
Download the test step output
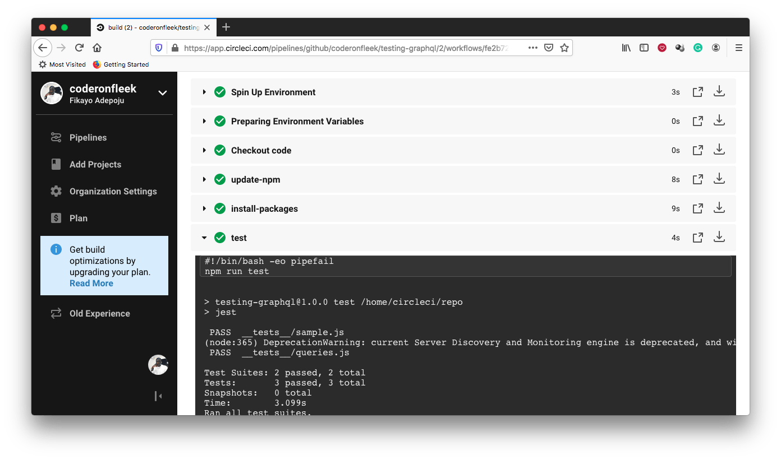(719, 237)
